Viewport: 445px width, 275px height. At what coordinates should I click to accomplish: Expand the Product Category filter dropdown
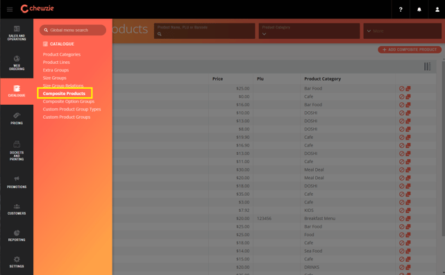click(309, 31)
